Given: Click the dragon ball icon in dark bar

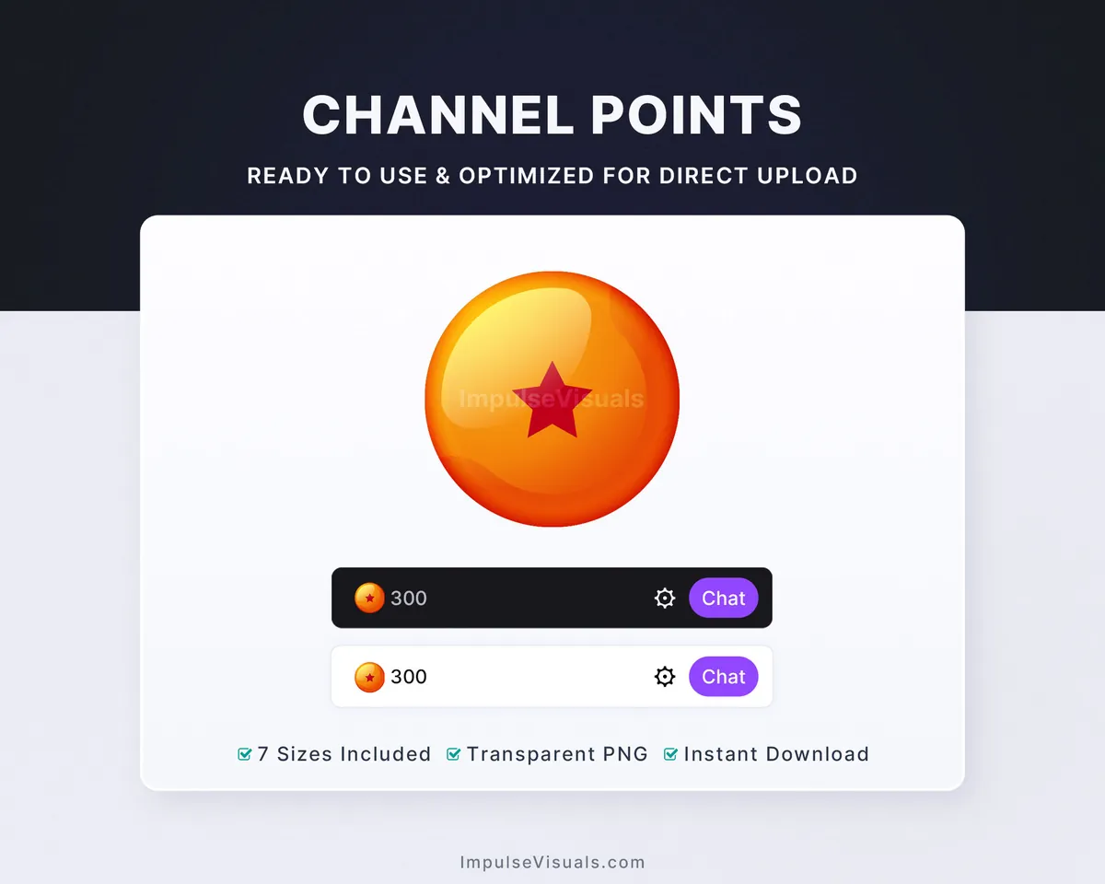Looking at the screenshot, I should [x=369, y=598].
